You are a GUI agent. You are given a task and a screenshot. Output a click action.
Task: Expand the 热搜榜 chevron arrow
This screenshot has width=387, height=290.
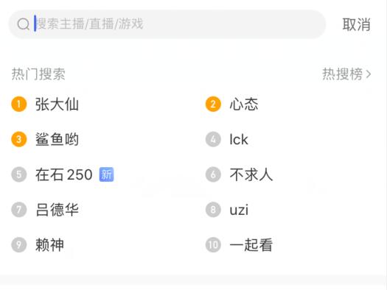click(x=369, y=74)
